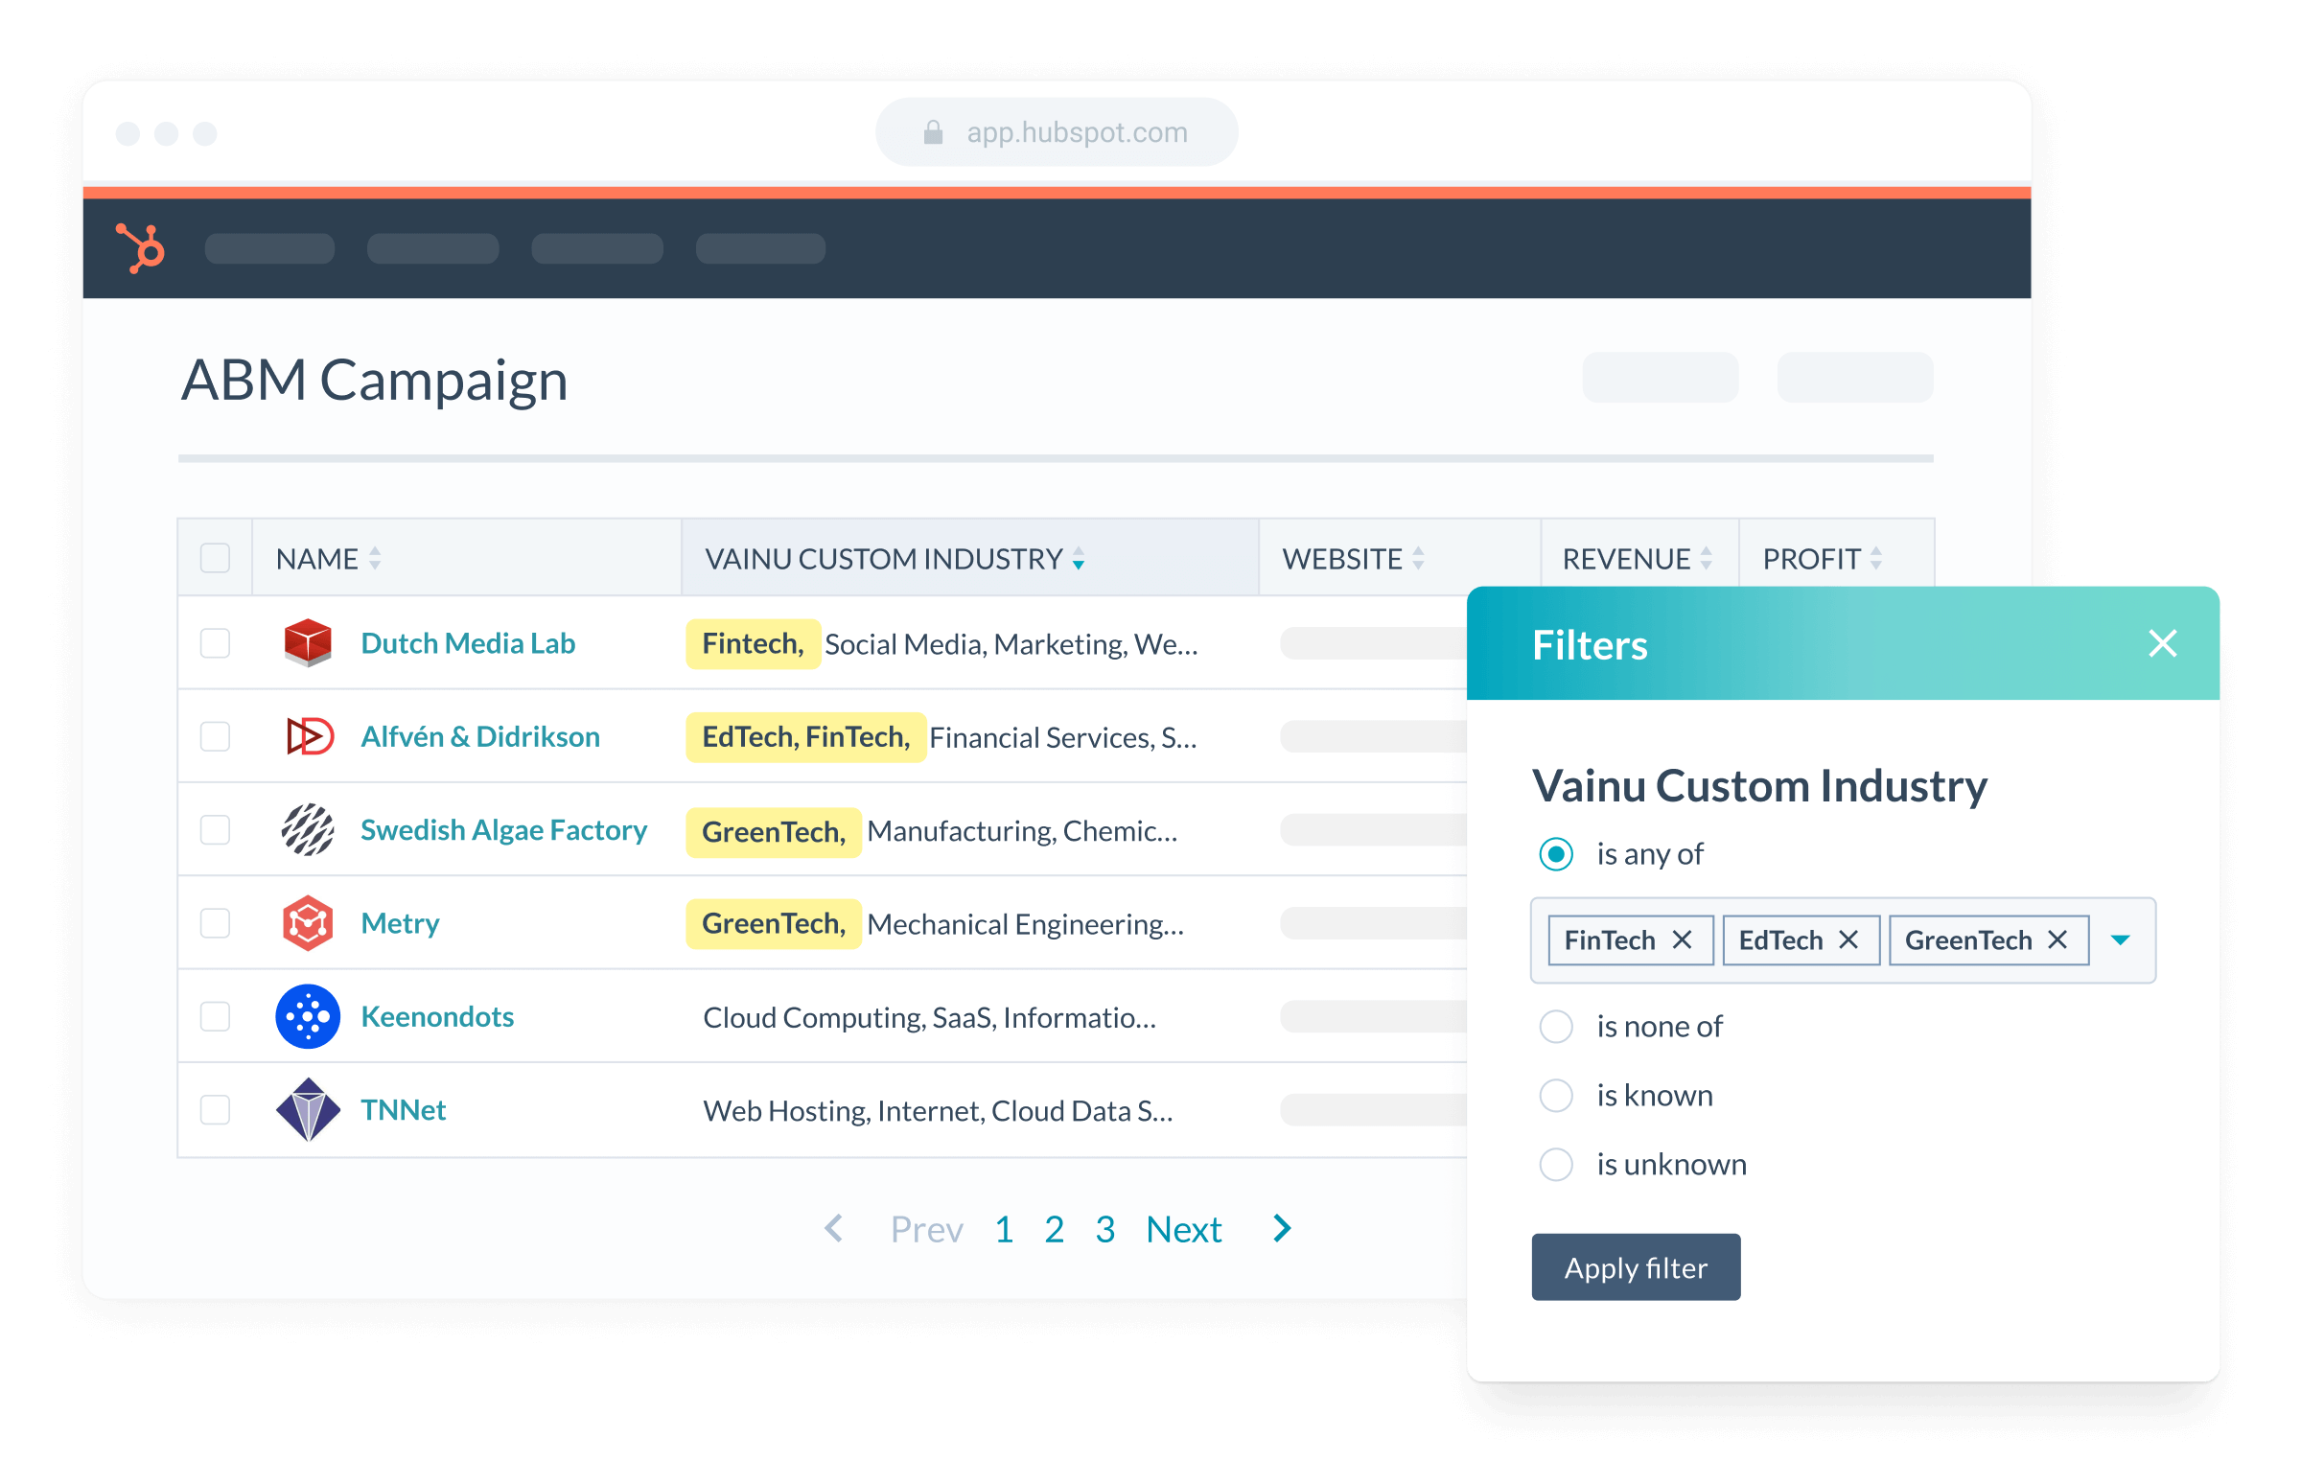Remove the FinTech filter tag

1682,940
